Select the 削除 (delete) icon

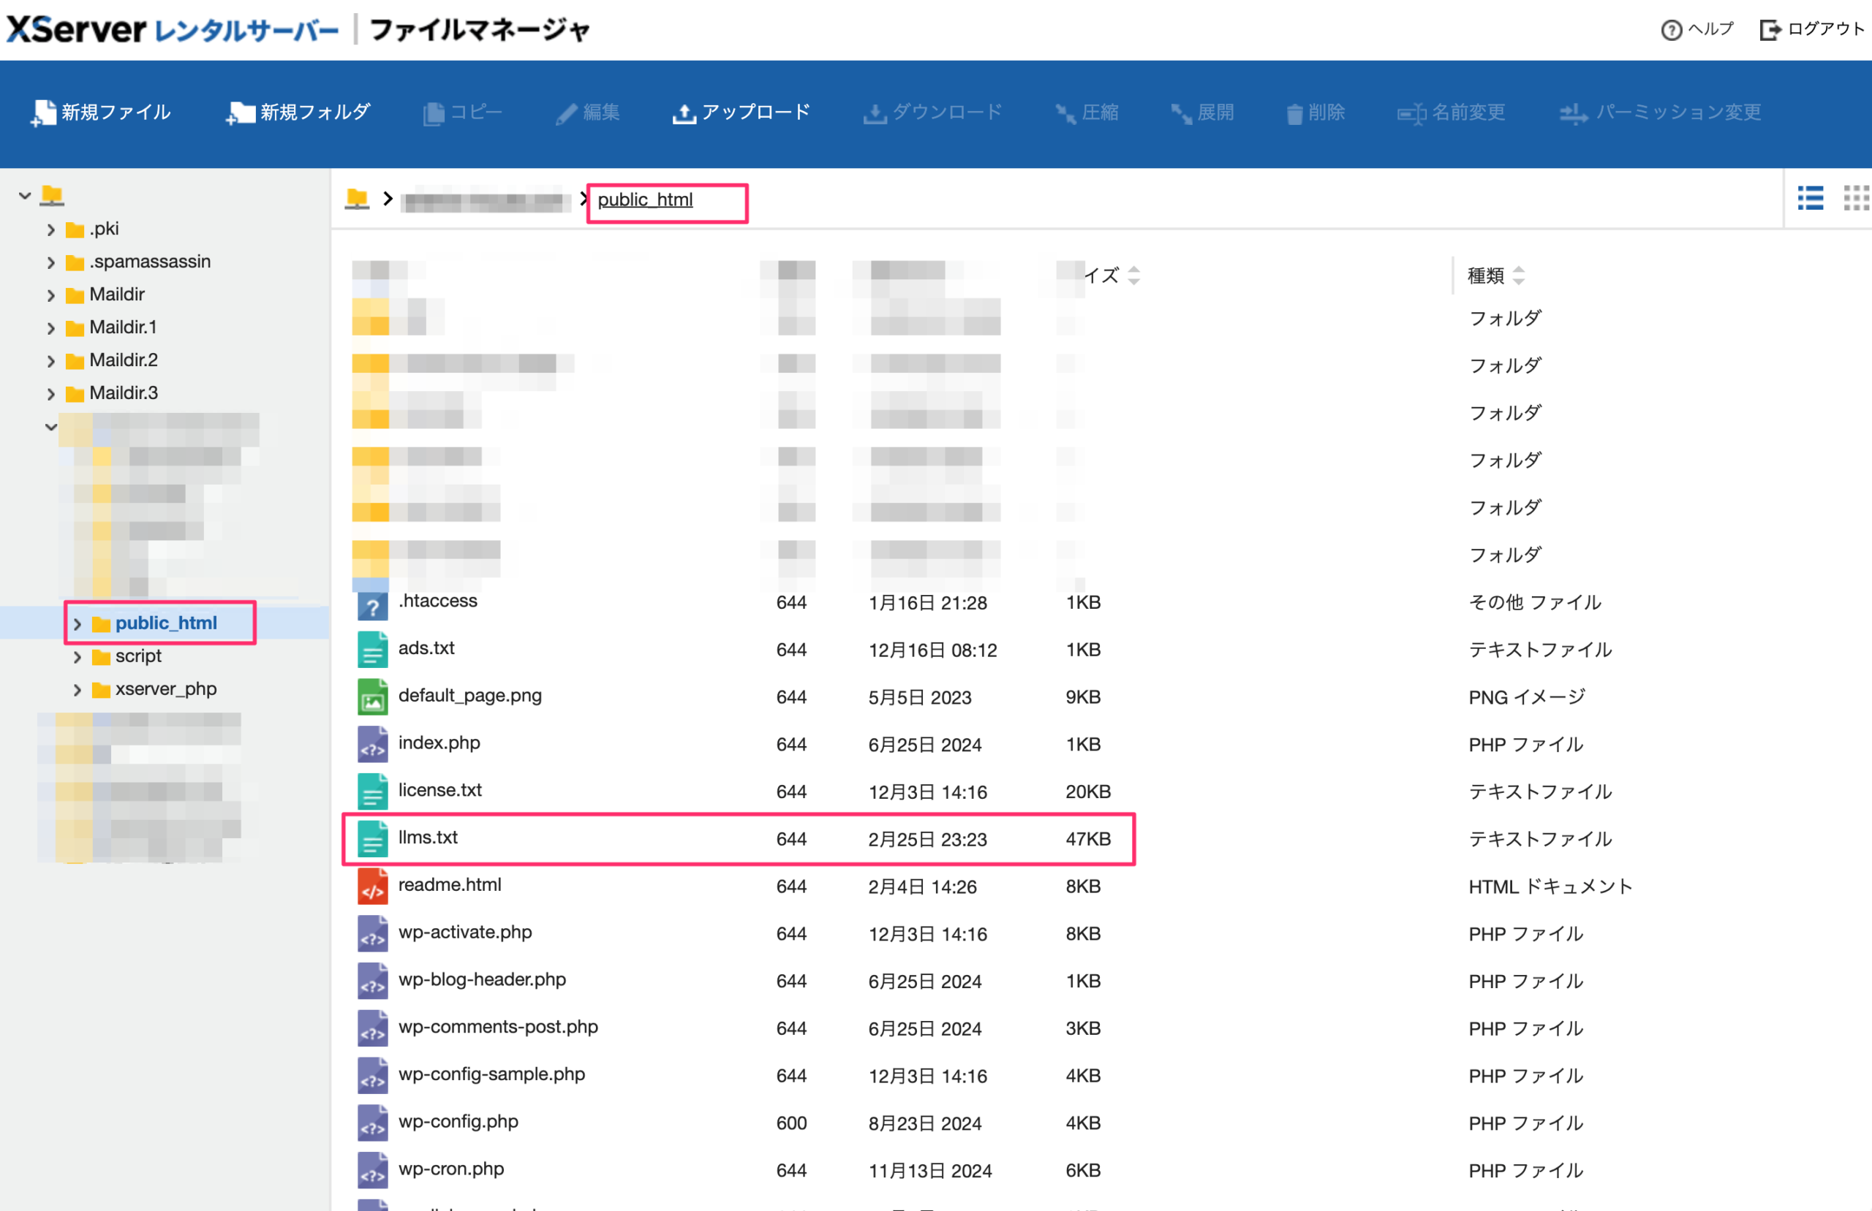[1316, 113]
